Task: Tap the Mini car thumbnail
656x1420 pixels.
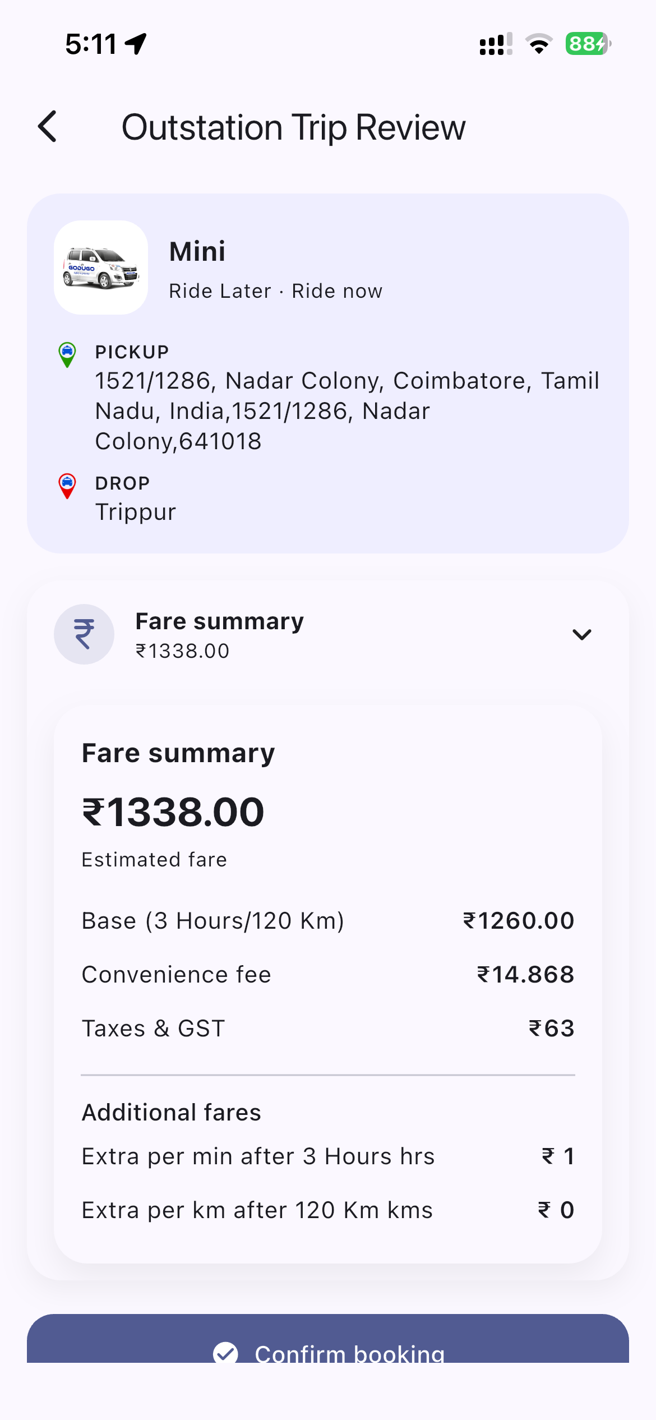Action: click(101, 268)
